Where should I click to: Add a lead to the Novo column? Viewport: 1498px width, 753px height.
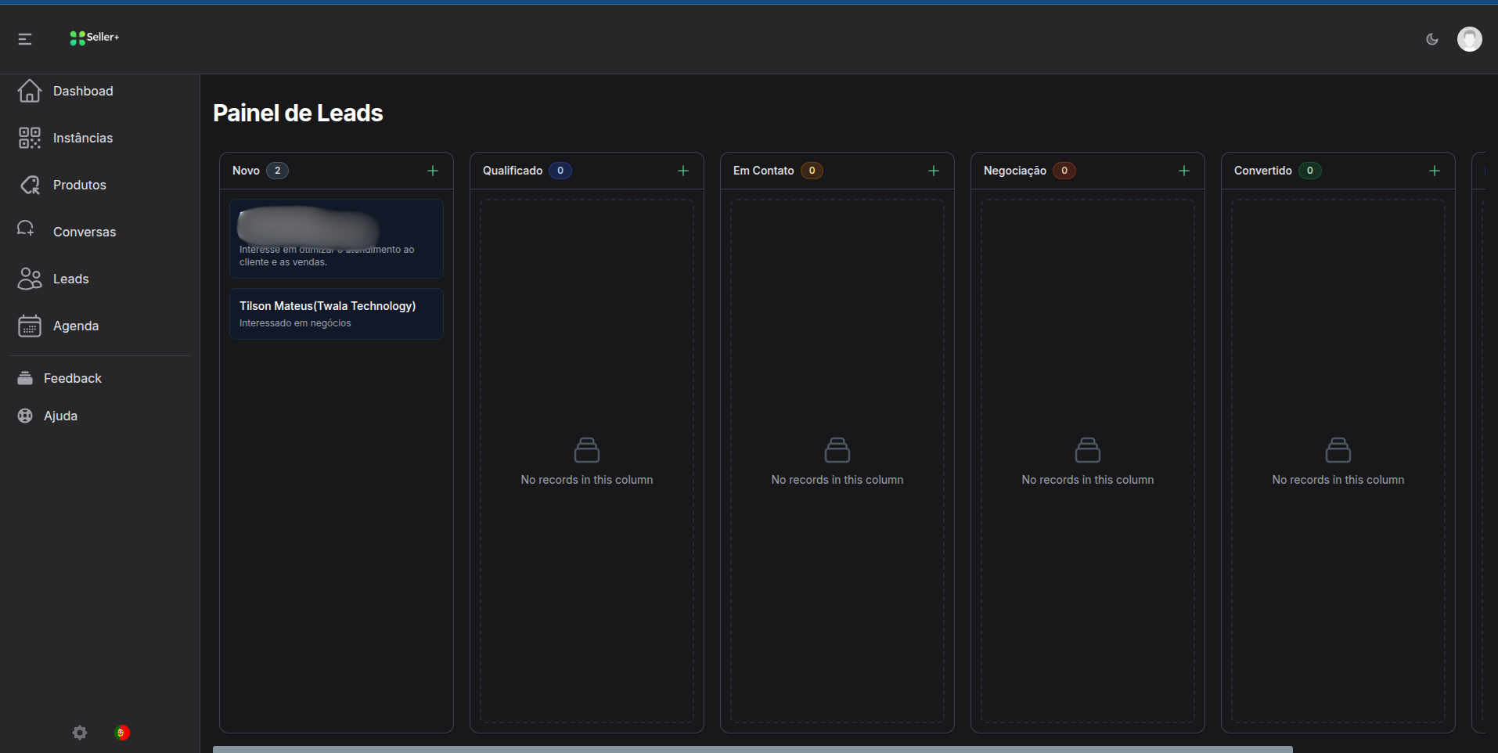tap(433, 171)
